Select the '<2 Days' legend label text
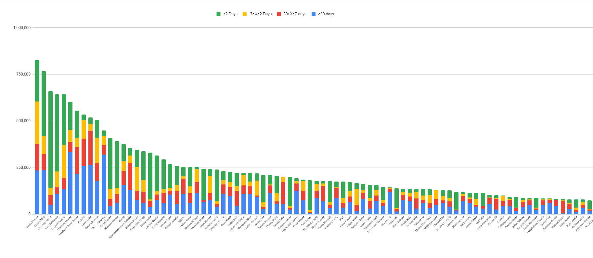 230,14
